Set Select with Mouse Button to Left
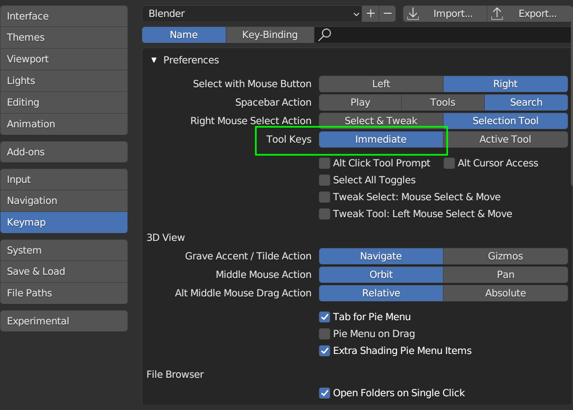573x410 pixels. coord(381,83)
